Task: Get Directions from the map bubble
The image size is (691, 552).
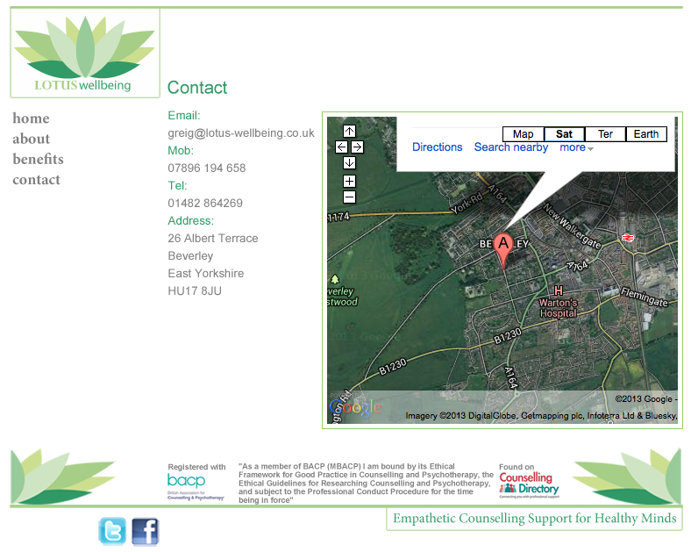Action: tap(438, 147)
